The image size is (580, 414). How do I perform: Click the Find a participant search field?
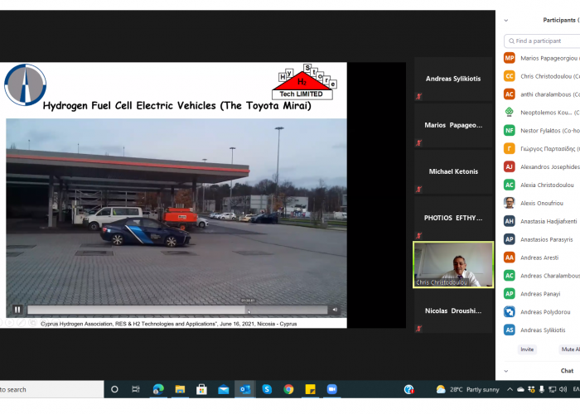(542, 41)
